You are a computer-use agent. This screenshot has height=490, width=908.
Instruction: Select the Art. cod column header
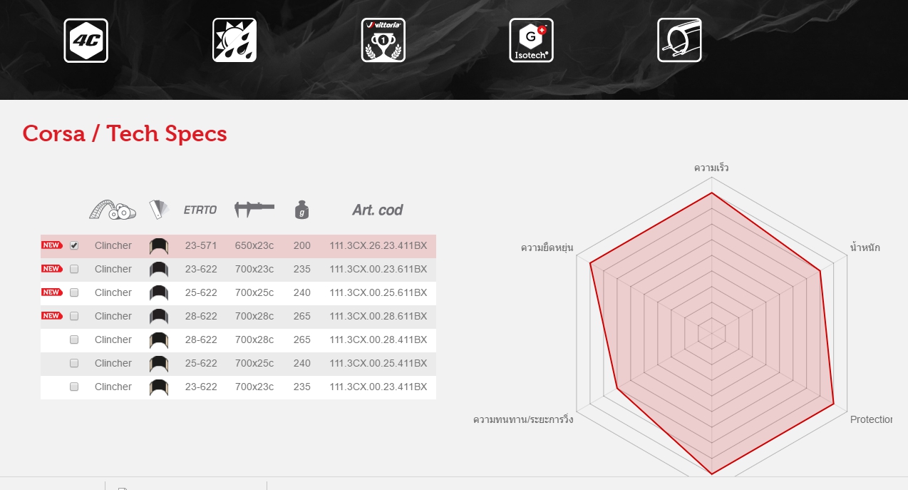click(378, 210)
